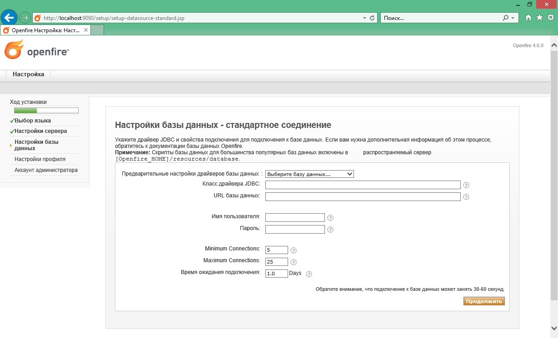Click the search magnifier icon
The height and width of the screenshot is (338, 558).
click(x=506, y=18)
